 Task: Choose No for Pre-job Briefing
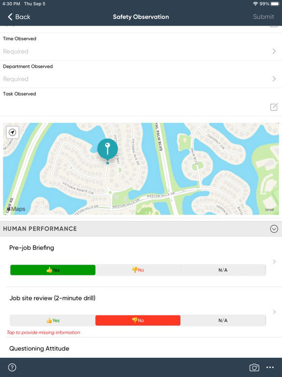click(x=138, y=270)
